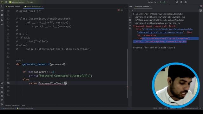
Task: Click advanced_python in the navigation bar
Action: (8, 108)
